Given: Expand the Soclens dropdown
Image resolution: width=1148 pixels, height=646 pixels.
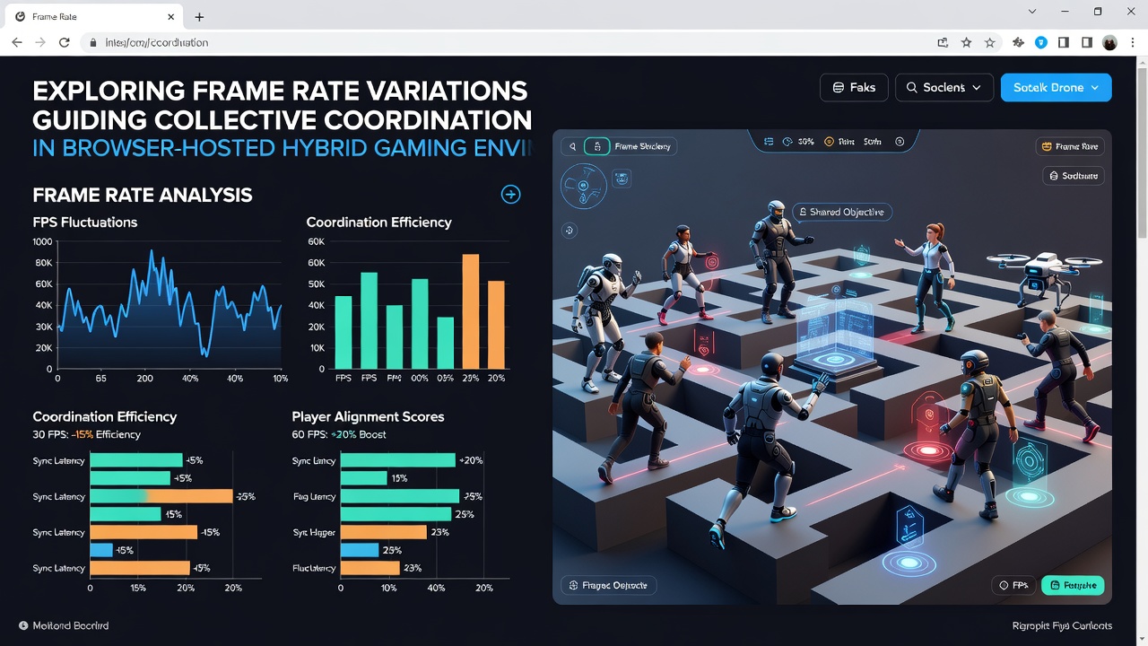Looking at the screenshot, I should click(x=944, y=87).
